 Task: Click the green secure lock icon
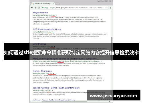43,8
